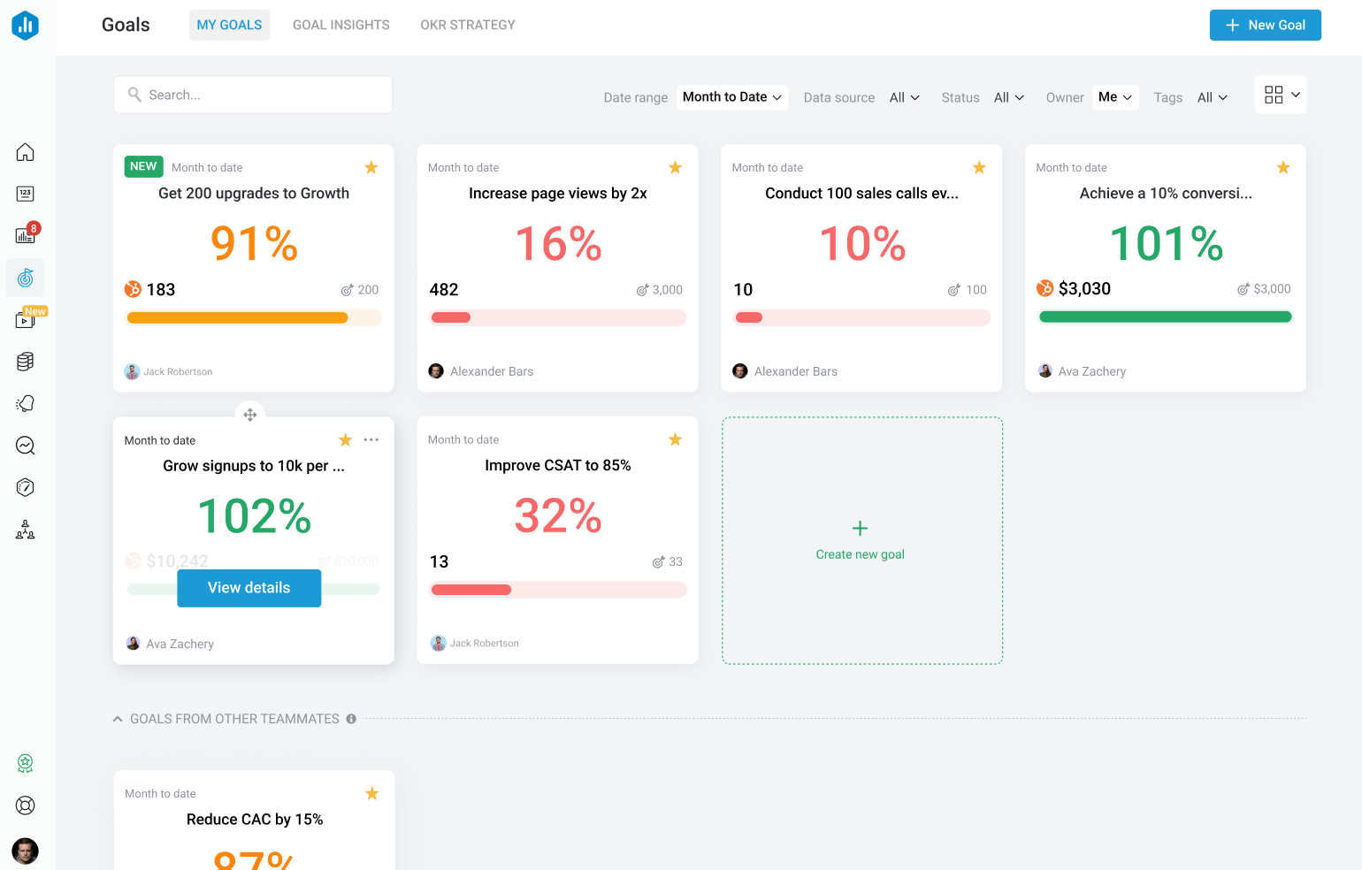The height and width of the screenshot is (870, 1362).
Task: Click the New Goal button
Action: coord(1265,25)
